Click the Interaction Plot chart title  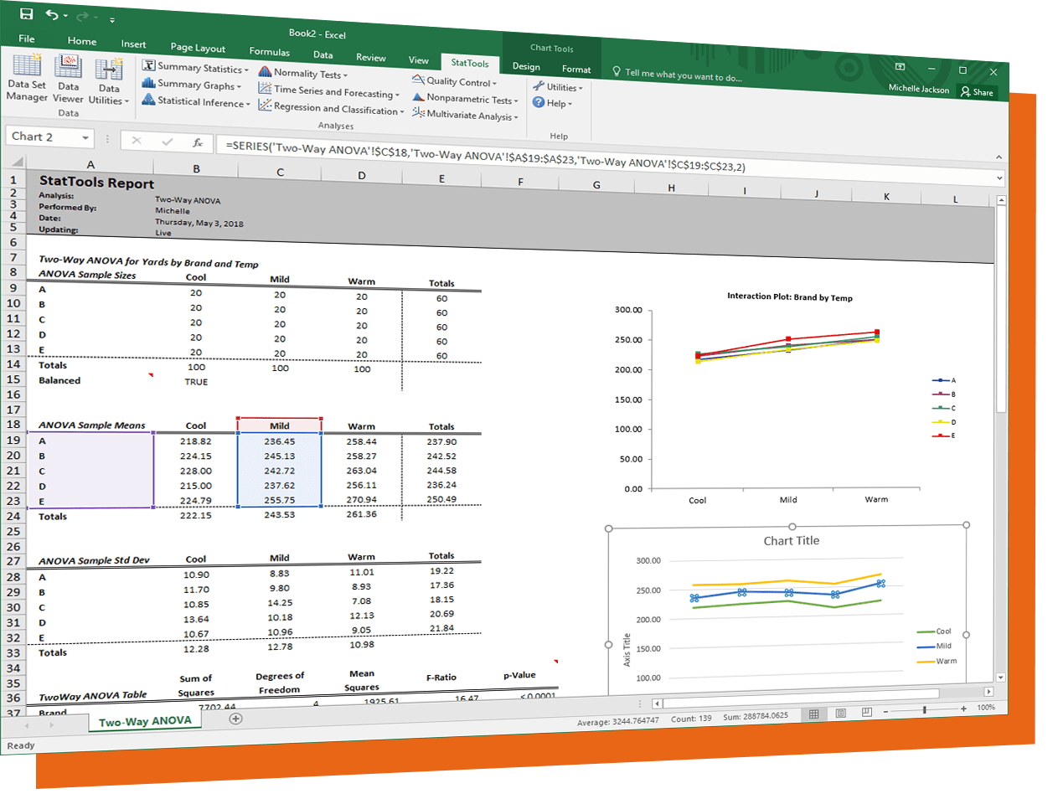(x=790, y=296)
